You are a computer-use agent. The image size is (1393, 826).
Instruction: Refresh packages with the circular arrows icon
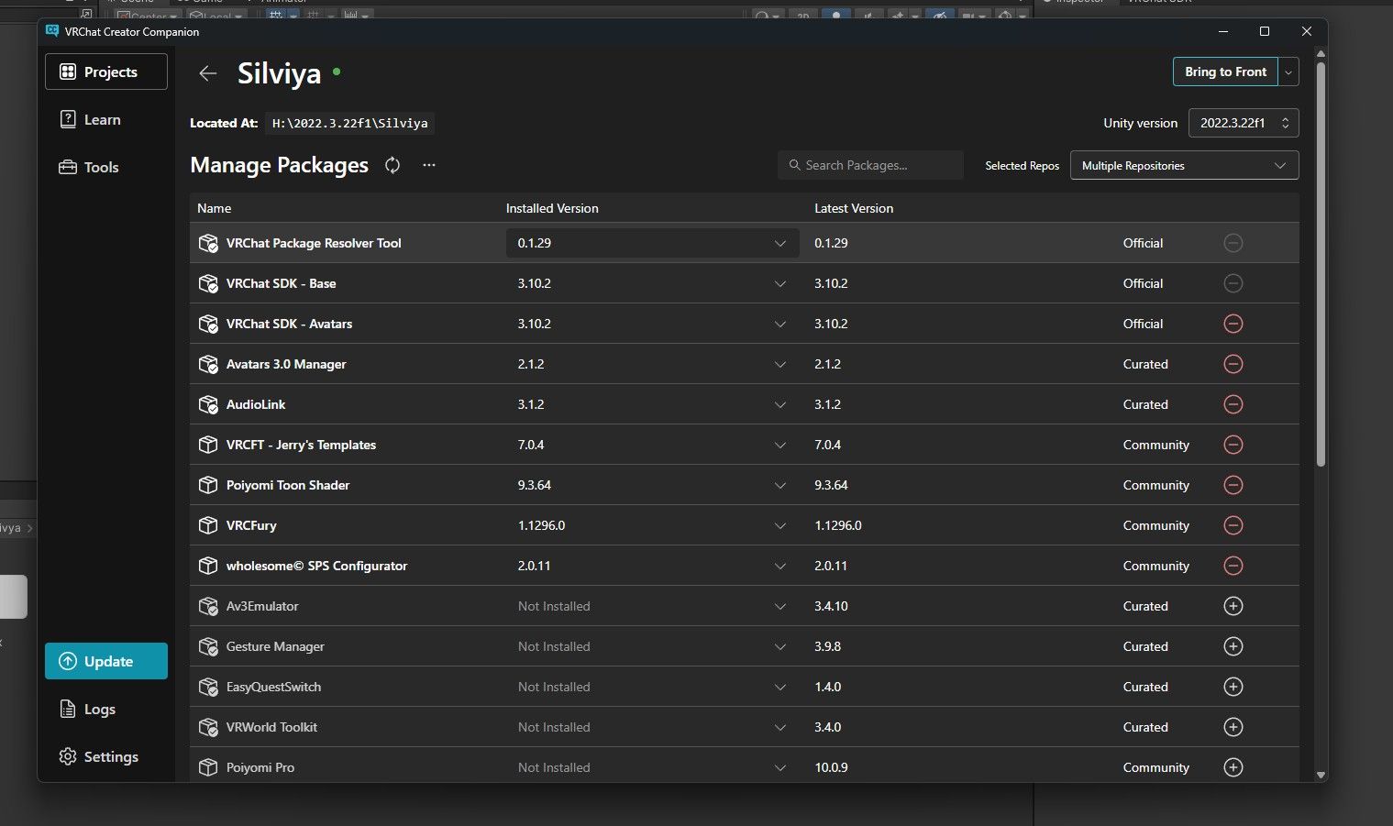tap(392, 165)
